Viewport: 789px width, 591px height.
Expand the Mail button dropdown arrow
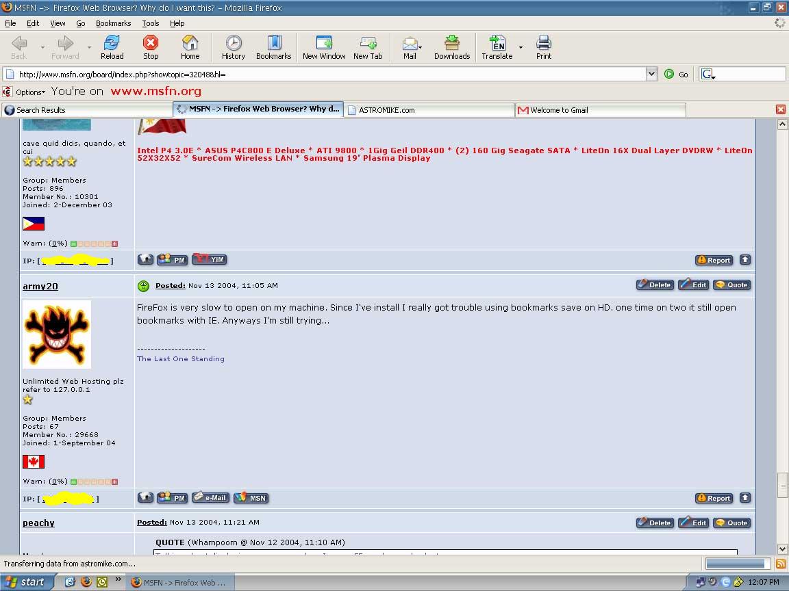[x=420, y=48]
